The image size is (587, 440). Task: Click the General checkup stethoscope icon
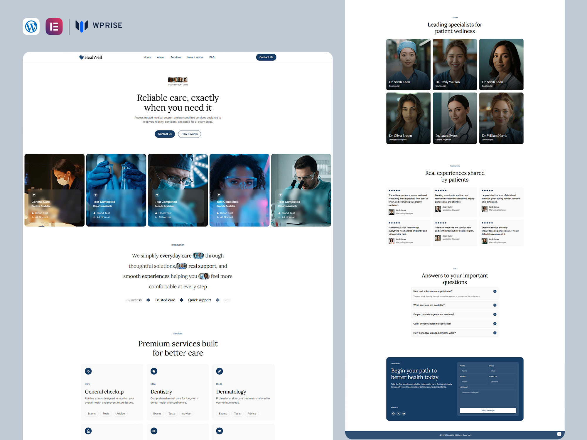tap(88, 371)
